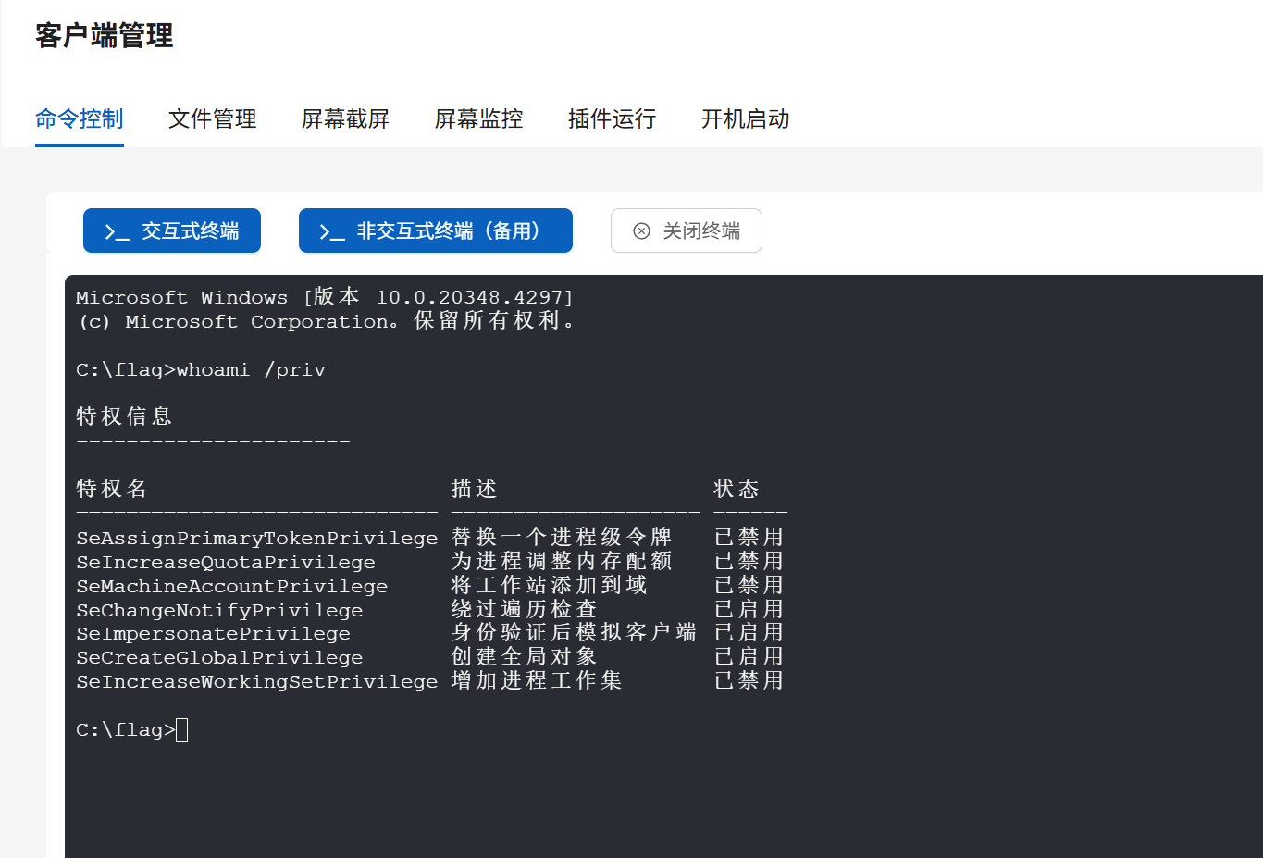
Task: Select the SeImpersonatePrivilege text
Action: click(214, 633)
